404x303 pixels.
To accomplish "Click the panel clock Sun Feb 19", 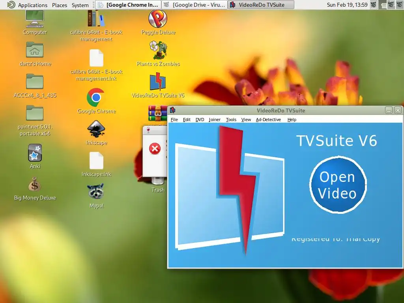I will (347, 5).
